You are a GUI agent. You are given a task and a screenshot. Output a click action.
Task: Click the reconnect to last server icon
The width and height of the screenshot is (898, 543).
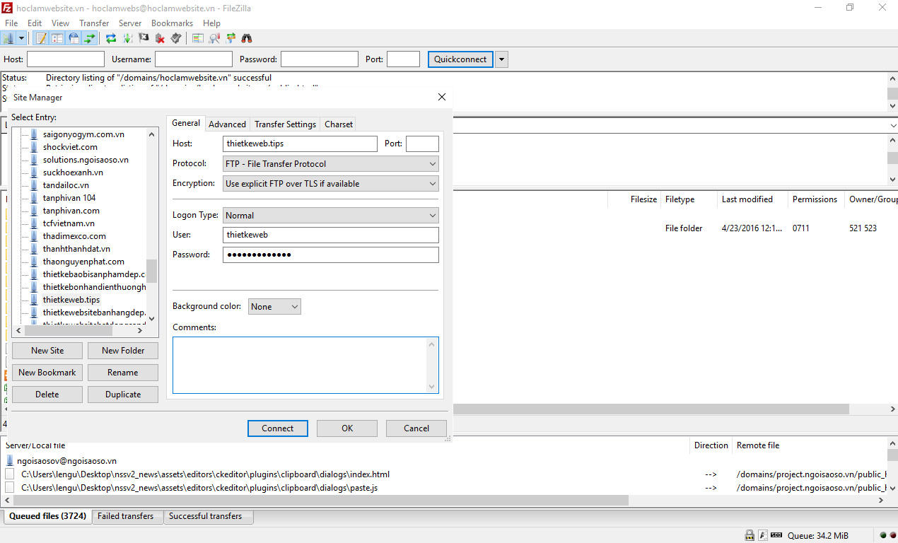tap(176, 38)
